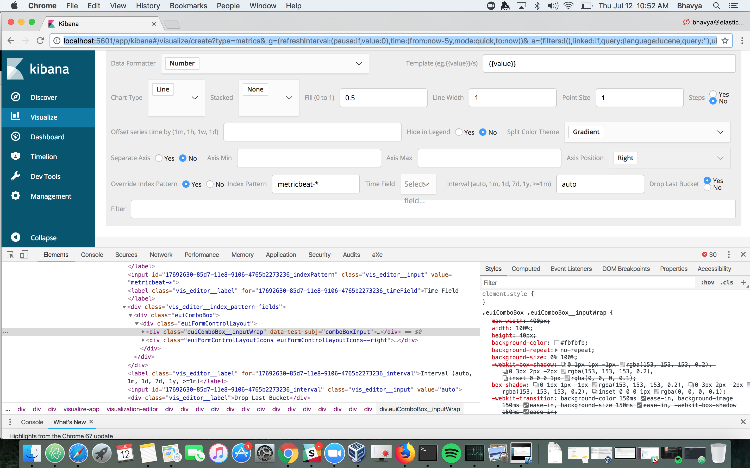Open the Chart Type dropdown
This screenshot has width=750, height=468.
(195, 98)
